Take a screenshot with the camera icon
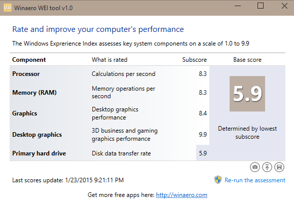The height and width of the screenshot is (200, 294). pos(255,167)
